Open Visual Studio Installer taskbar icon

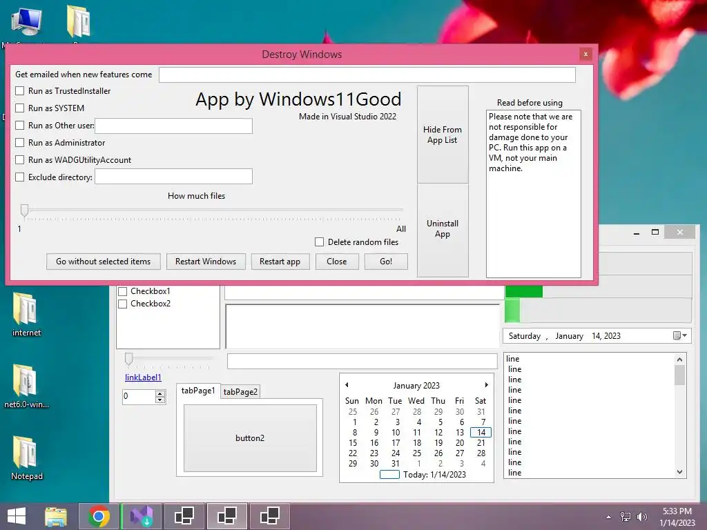pyautogui.click(x=142, y=516)
